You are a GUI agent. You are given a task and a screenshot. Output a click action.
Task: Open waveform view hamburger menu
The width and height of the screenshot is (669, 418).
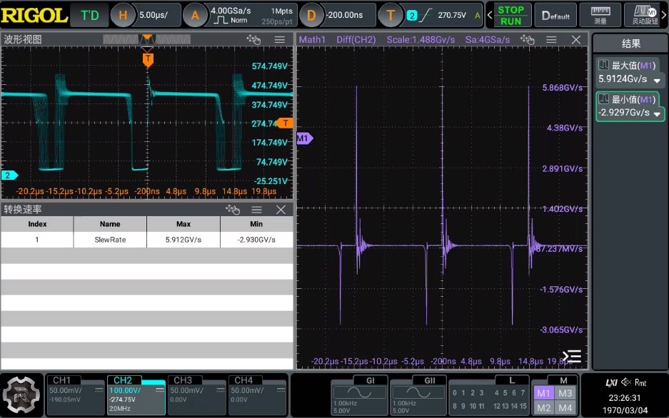click(x=280, y=40)
